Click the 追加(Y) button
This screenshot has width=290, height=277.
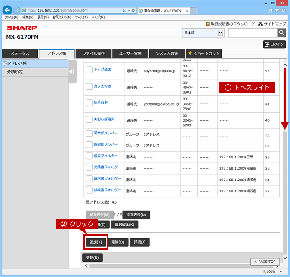[96, 242]
